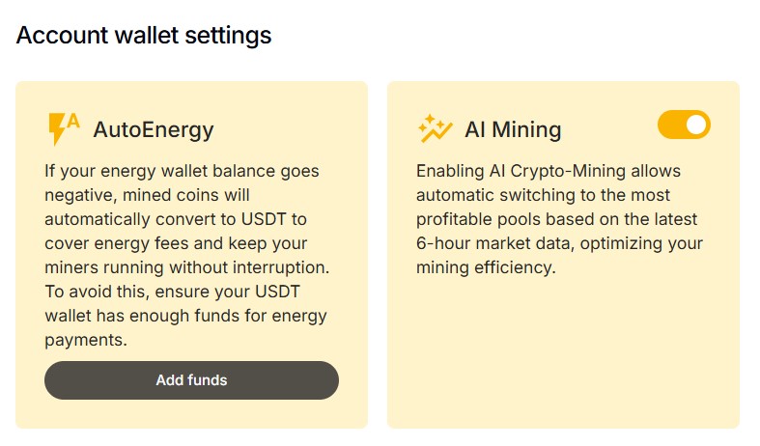Click the 'mining efficiency.' text
Viewport: 760px width, 446px height.
[486, 267]
